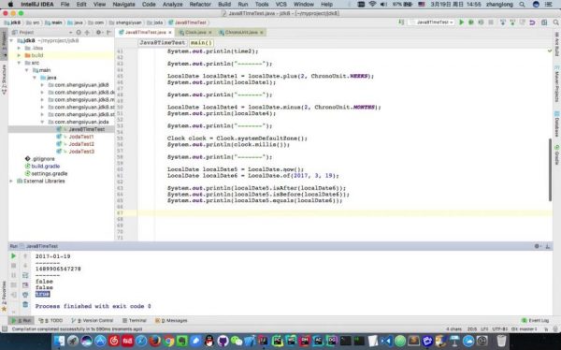Switch to the Clock.java tab
This screenshot has height=350, width=561.
click(195, 32)
